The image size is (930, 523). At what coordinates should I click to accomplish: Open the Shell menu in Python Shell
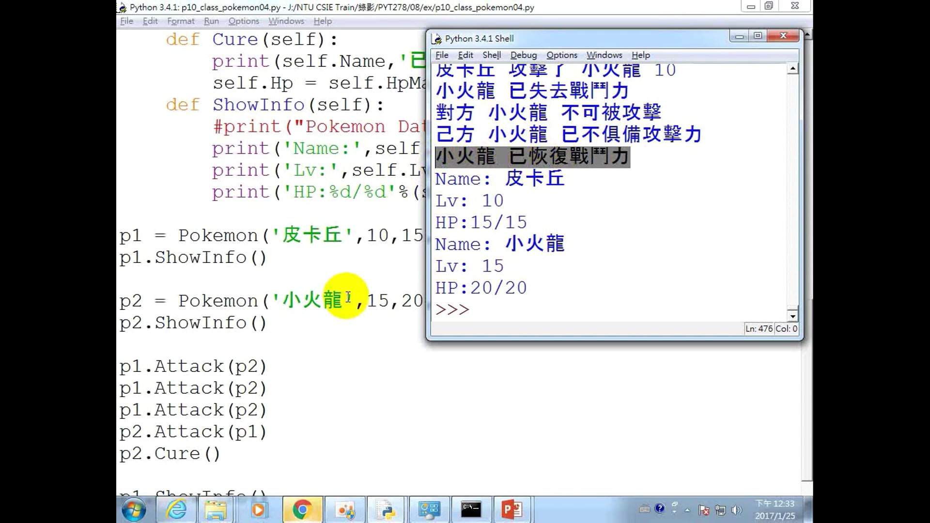click(x=491, y=55)
